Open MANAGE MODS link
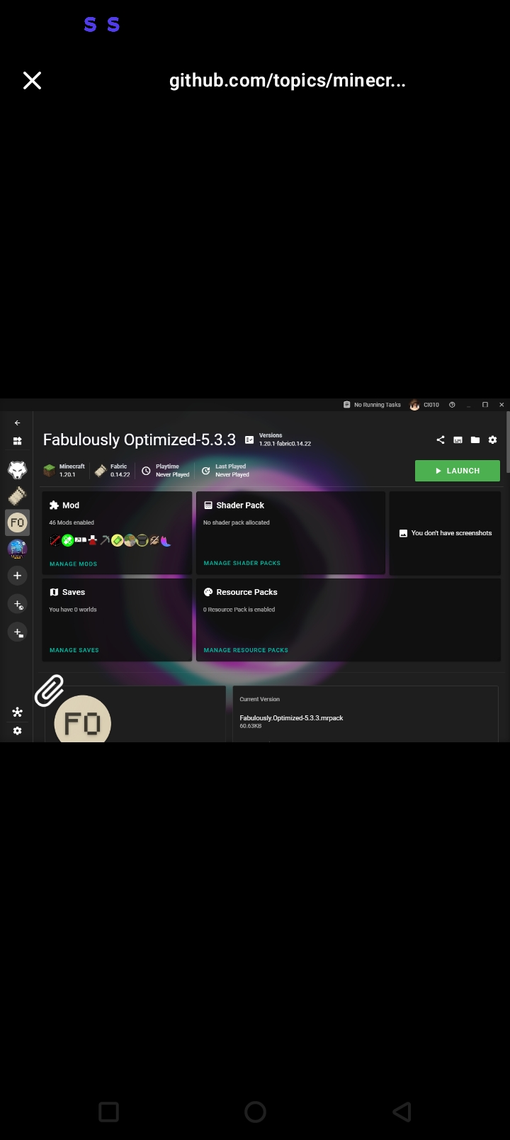The width and height of the screenshot is (510, 1140). pyautogui.click(x=73, y=564)
